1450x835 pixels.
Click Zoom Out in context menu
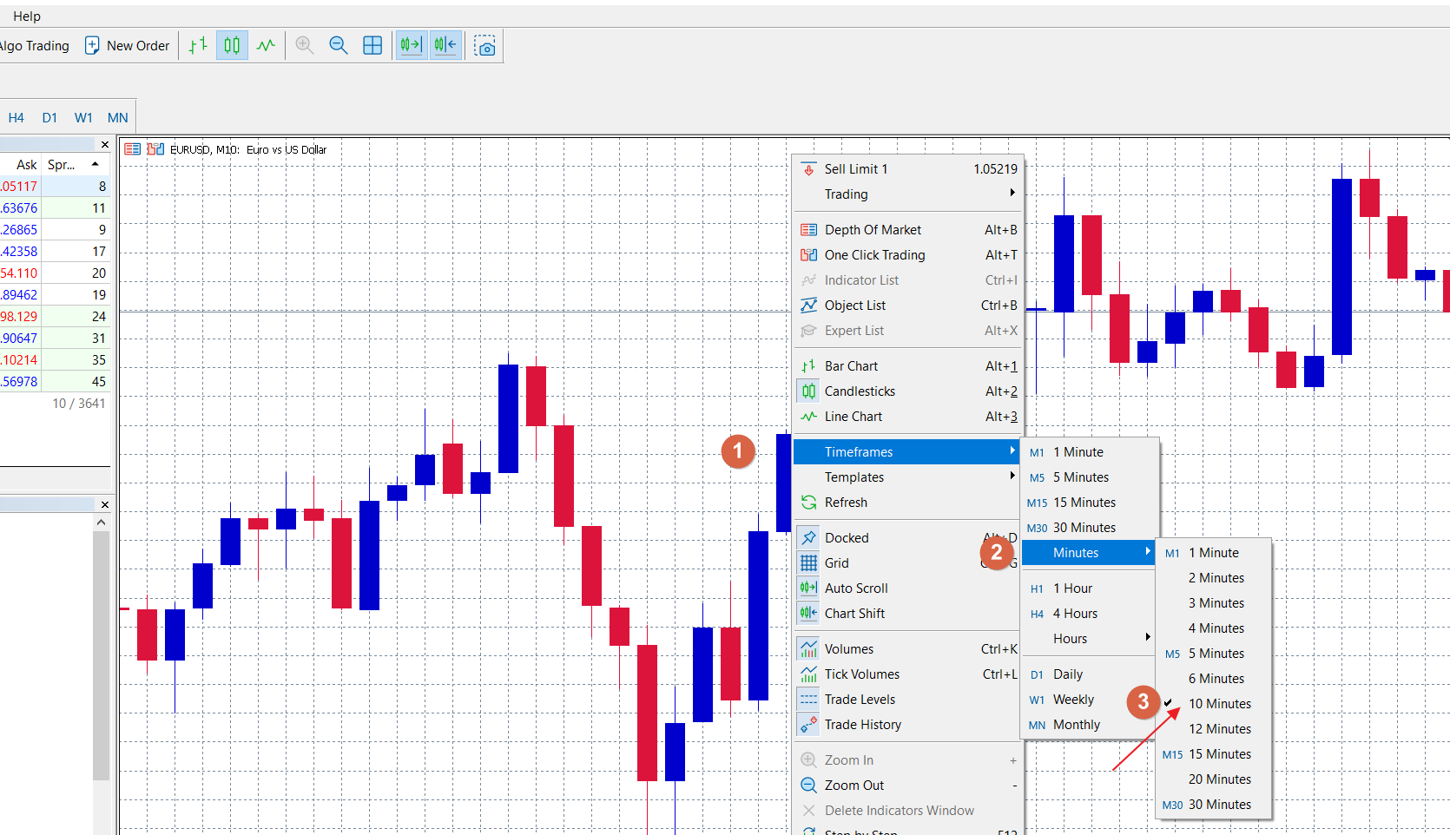(x=908, y=786)
